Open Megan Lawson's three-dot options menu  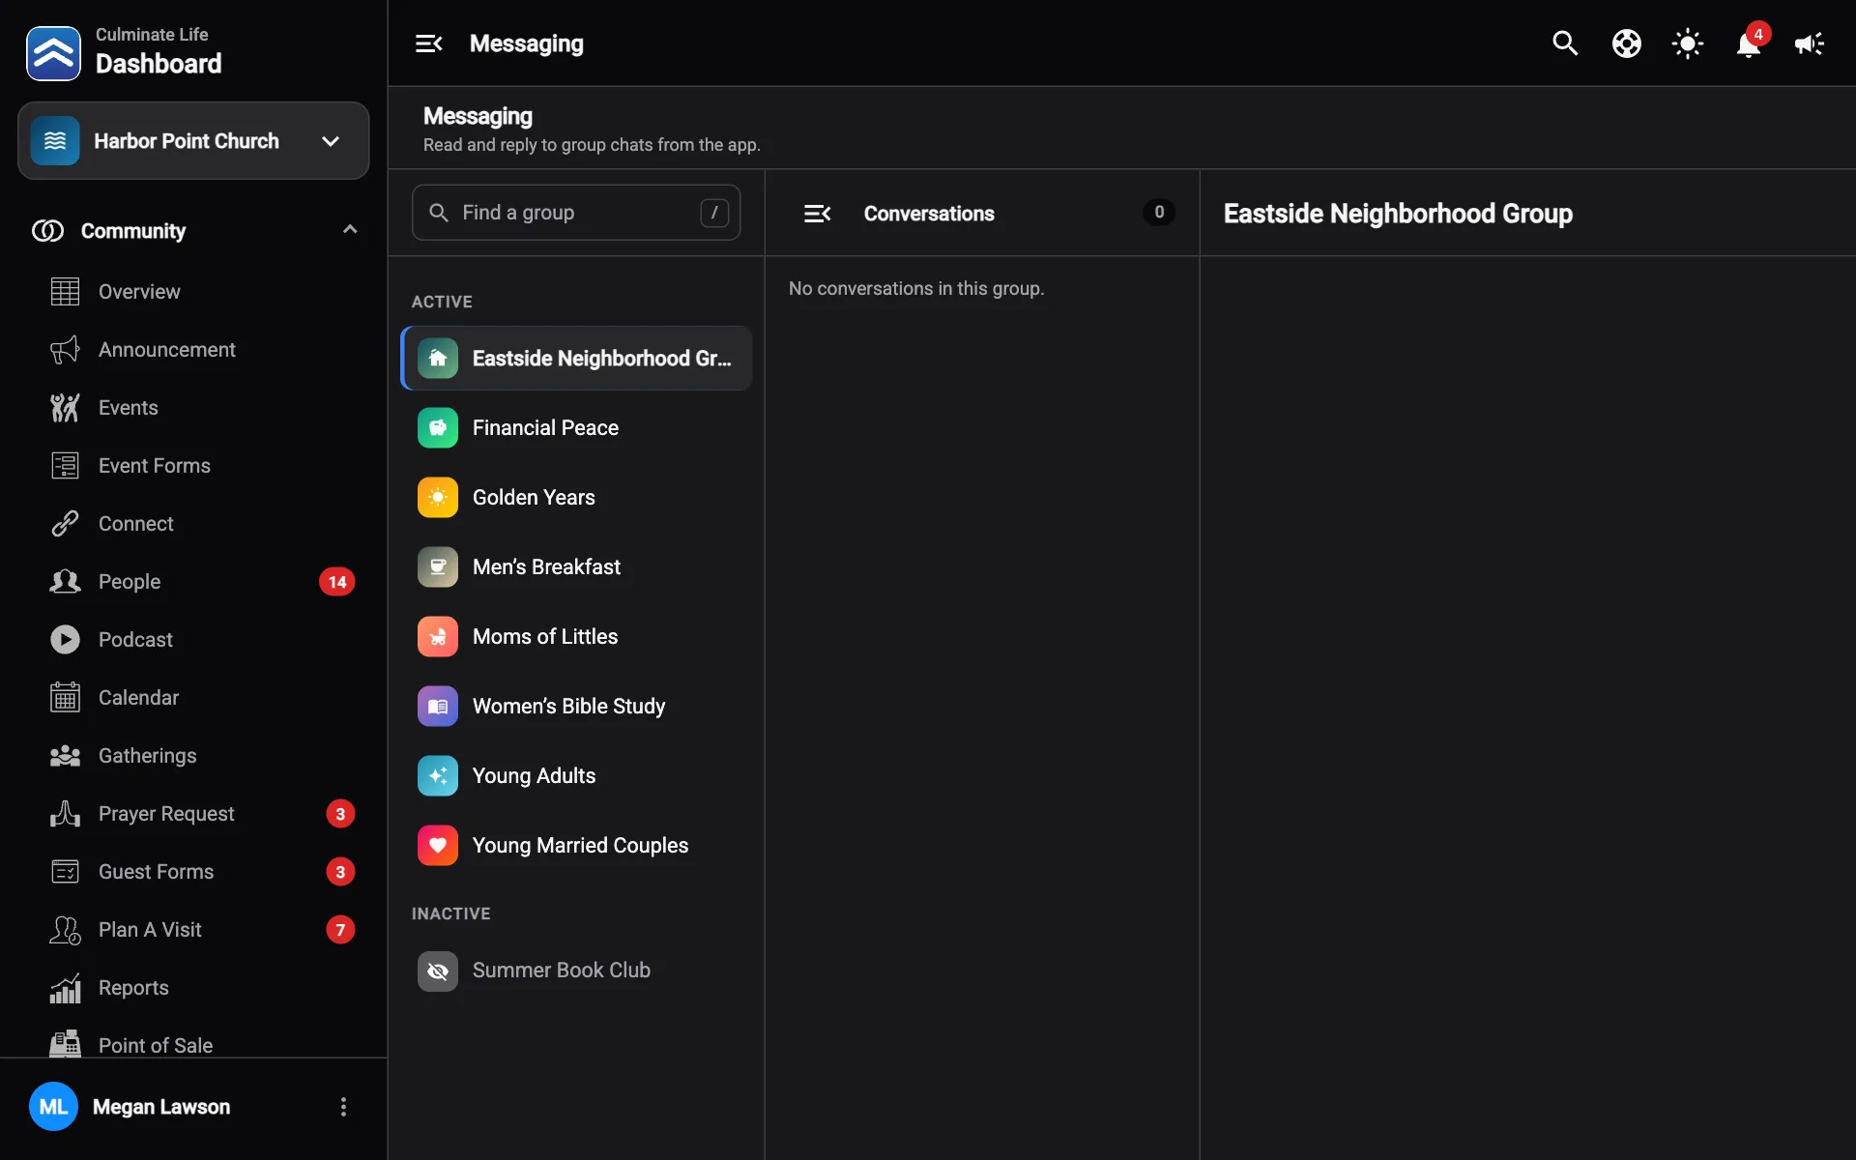(x=343, y=1107)
